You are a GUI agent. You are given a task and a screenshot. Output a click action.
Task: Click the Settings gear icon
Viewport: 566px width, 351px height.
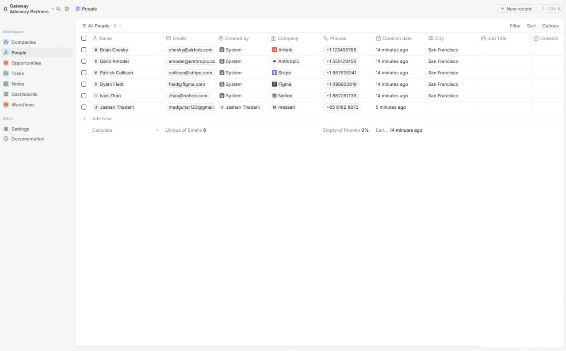coord(6,129)
